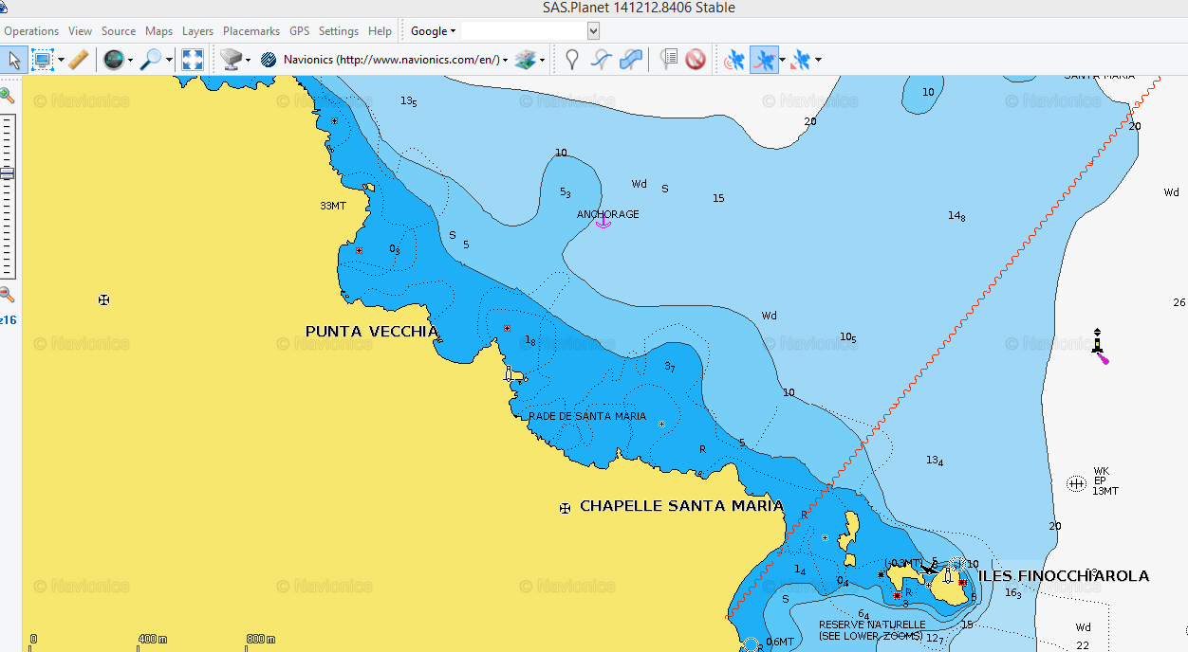Click the z16 zoom level indicator

pos(9,320)
